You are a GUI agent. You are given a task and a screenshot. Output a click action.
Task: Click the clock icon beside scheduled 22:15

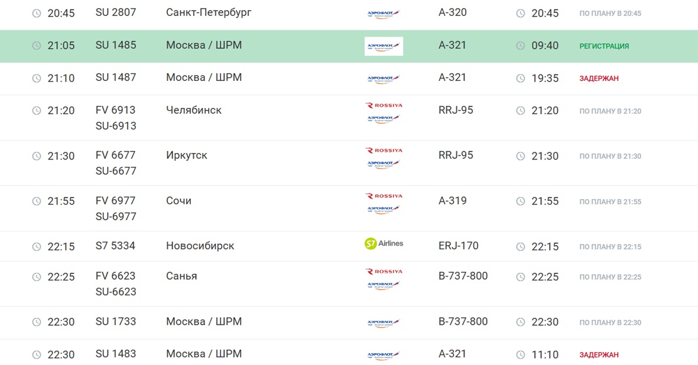coord(37,246)
